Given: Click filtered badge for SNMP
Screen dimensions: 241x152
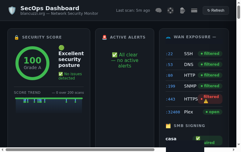Looking at the screenshot, I should 210,86.
